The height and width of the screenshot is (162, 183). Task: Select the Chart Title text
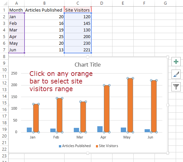point(88,65)
